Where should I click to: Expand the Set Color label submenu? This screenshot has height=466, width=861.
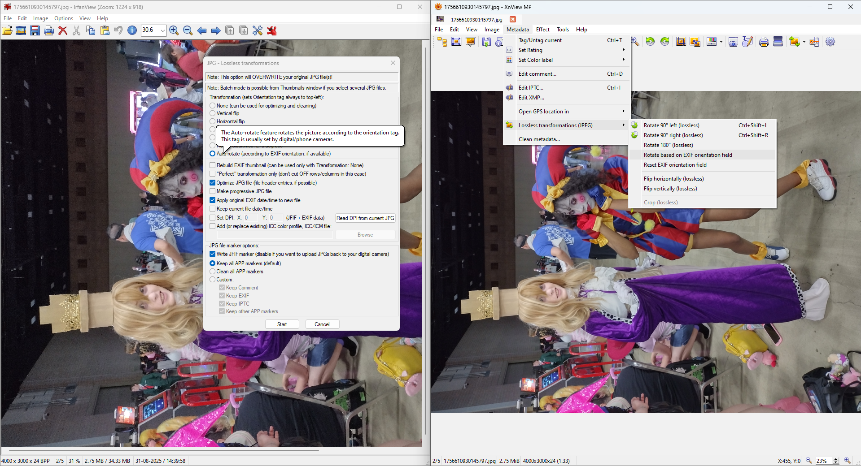567,60
